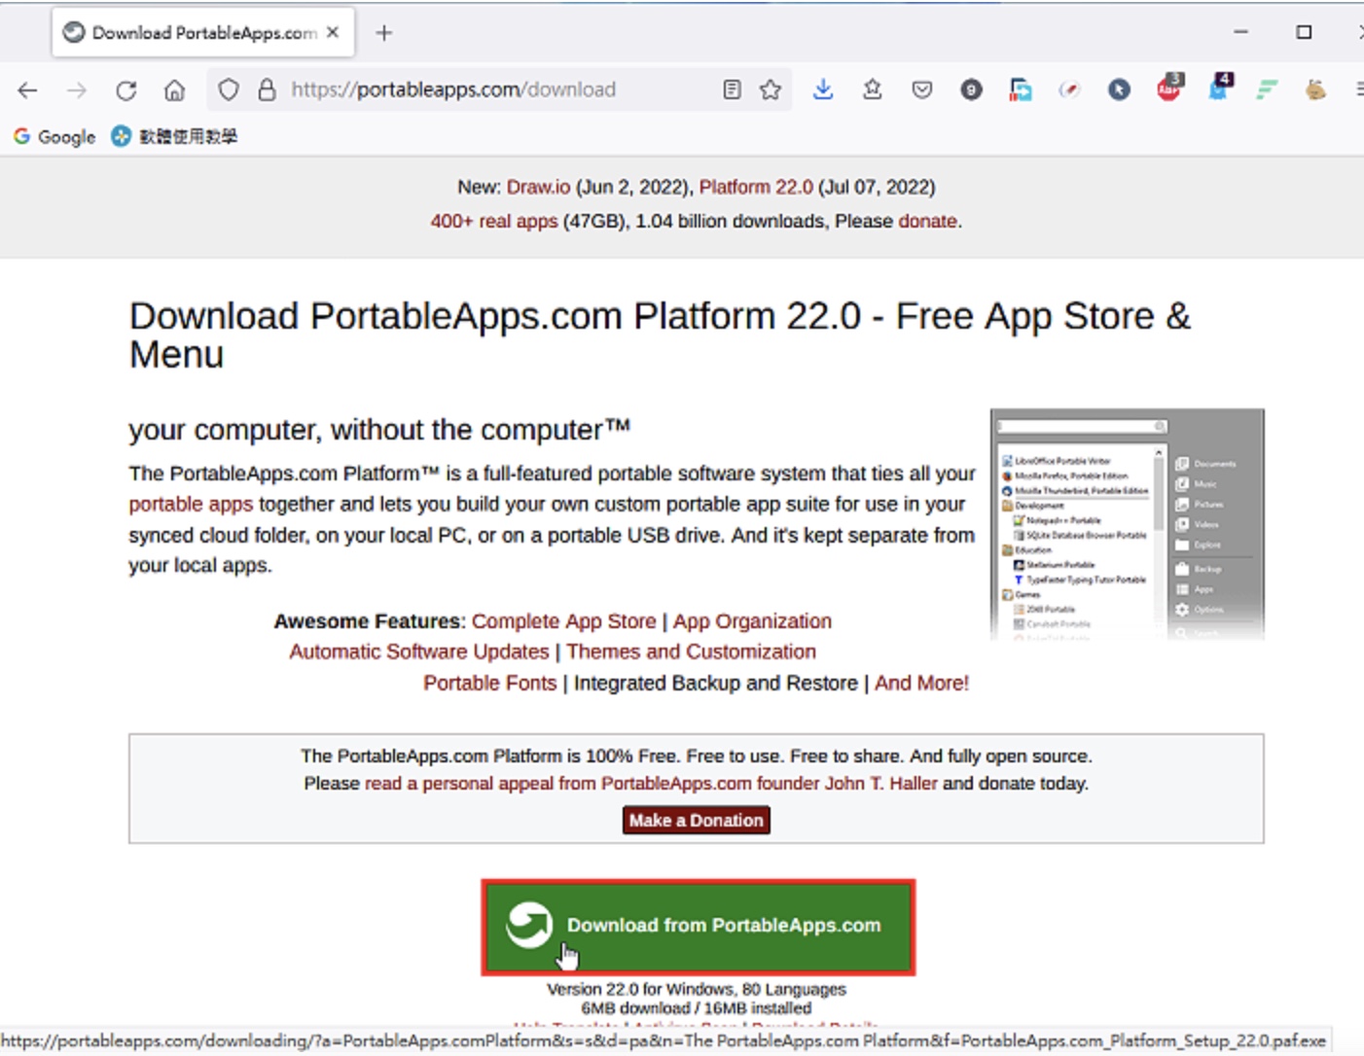The height and width of the screenshot is (1056, 1364).
Task: Open Complete App Store feature link
Action: [x=564, y=621]
